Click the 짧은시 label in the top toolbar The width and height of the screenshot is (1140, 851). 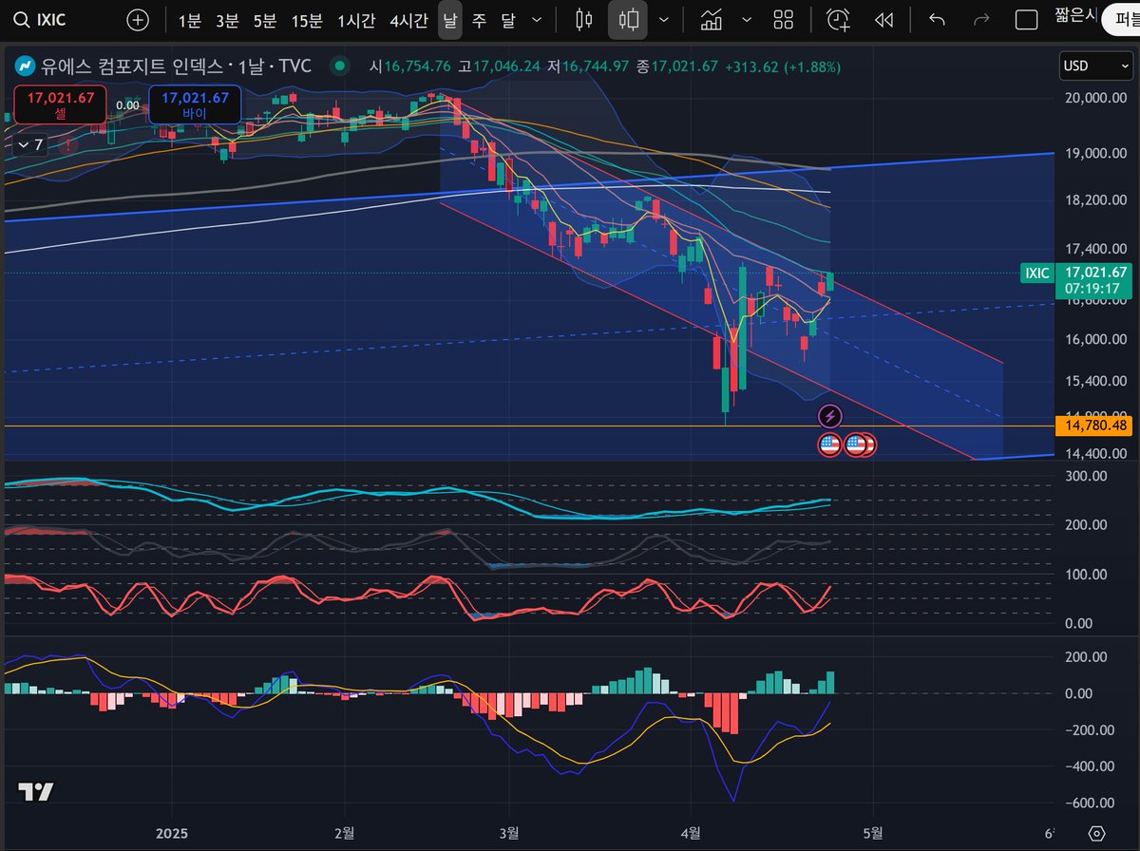click(x=1076, y=14)
